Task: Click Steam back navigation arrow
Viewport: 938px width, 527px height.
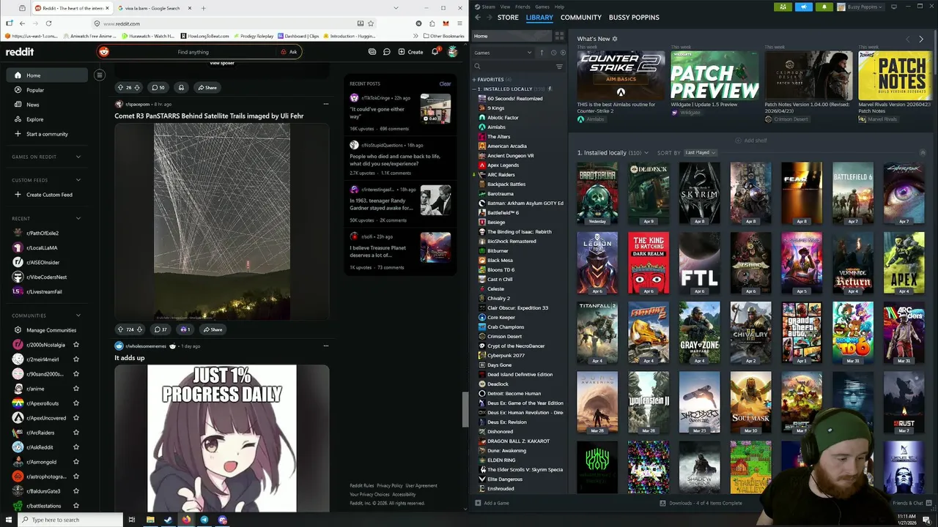Action: tap(478, 17)
